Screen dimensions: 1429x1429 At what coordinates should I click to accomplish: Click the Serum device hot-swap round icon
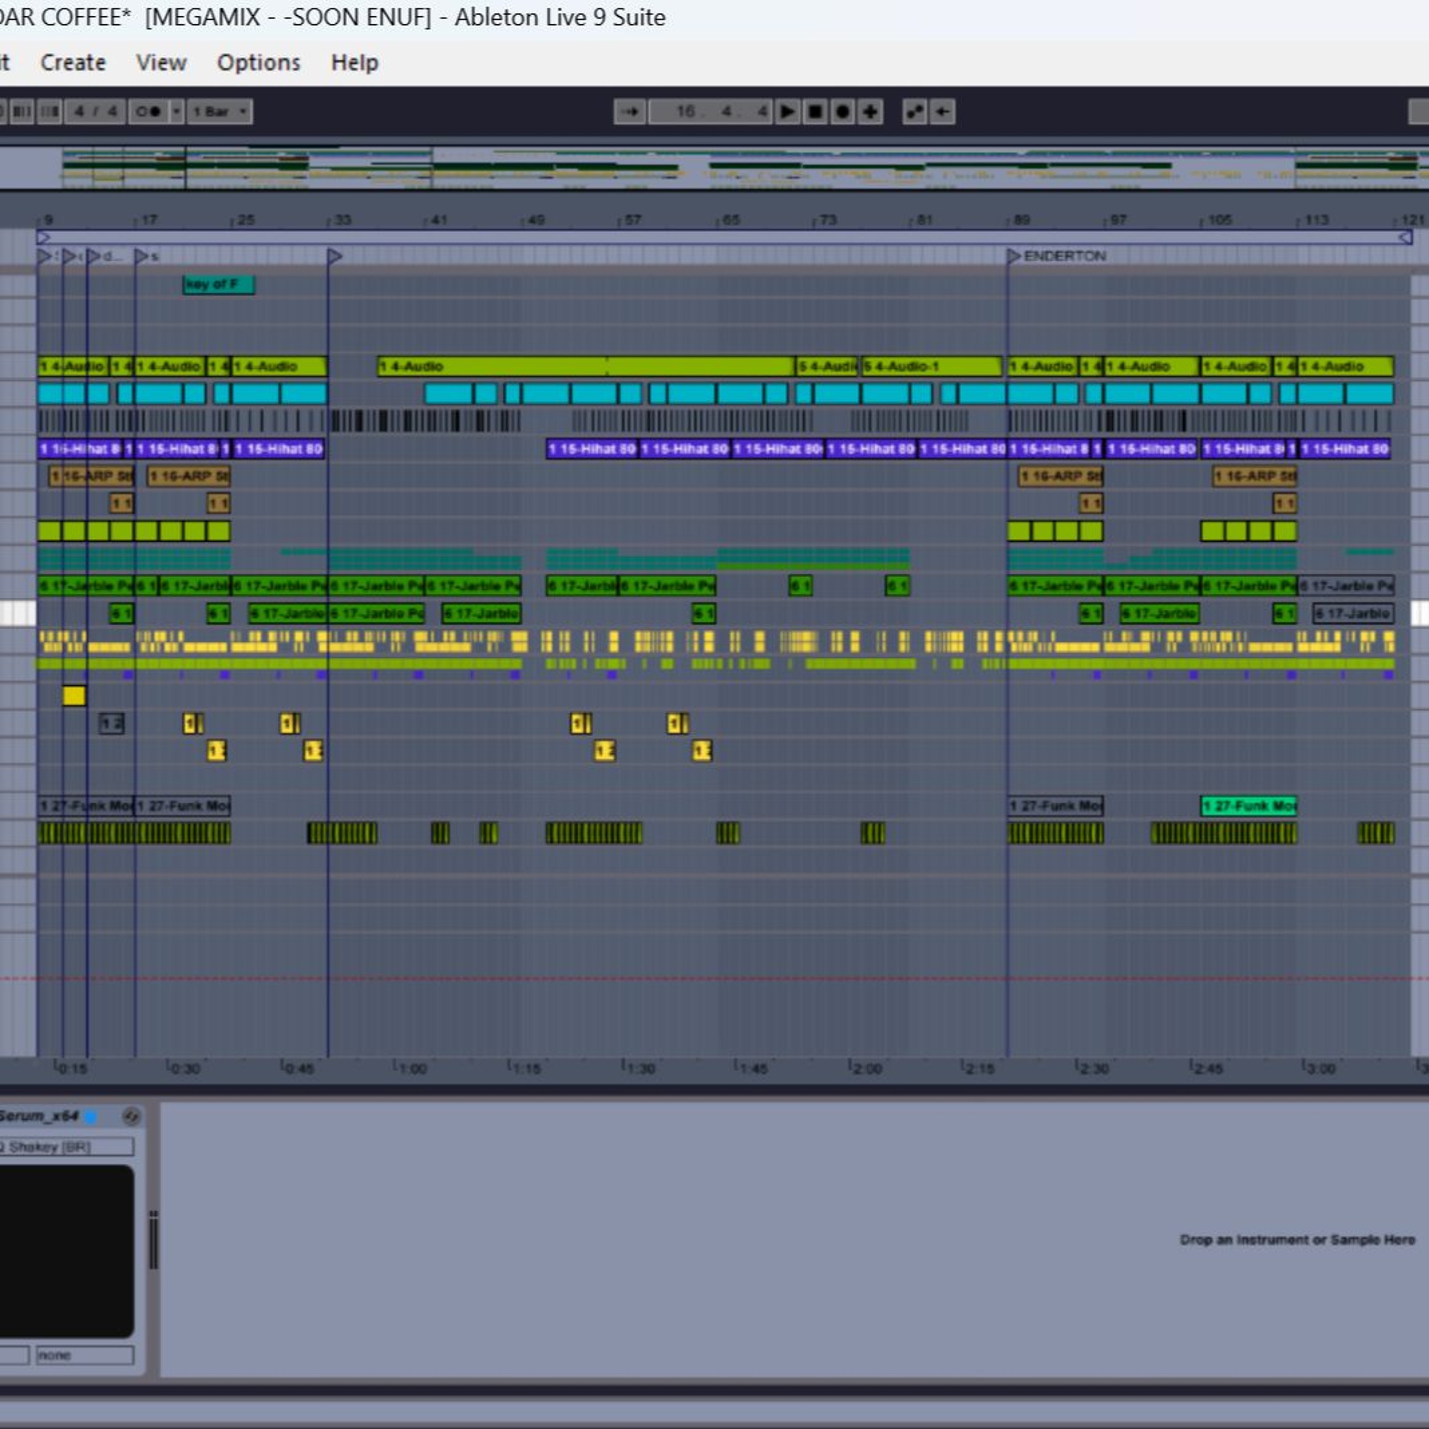click(131, 1116)
